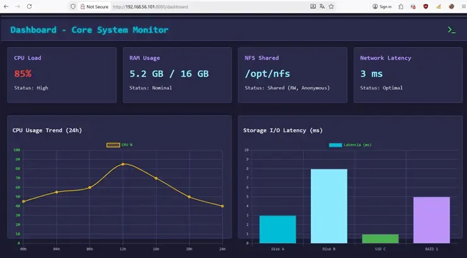Viewport: 467px width, 258px height.
Task: Click the red shield extension icon
Action: coord(425,6)
